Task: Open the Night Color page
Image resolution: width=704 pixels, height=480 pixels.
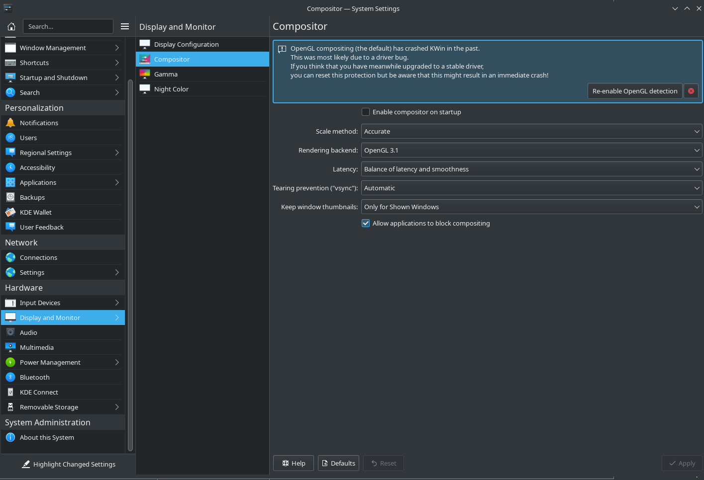Action: [202, 89]
